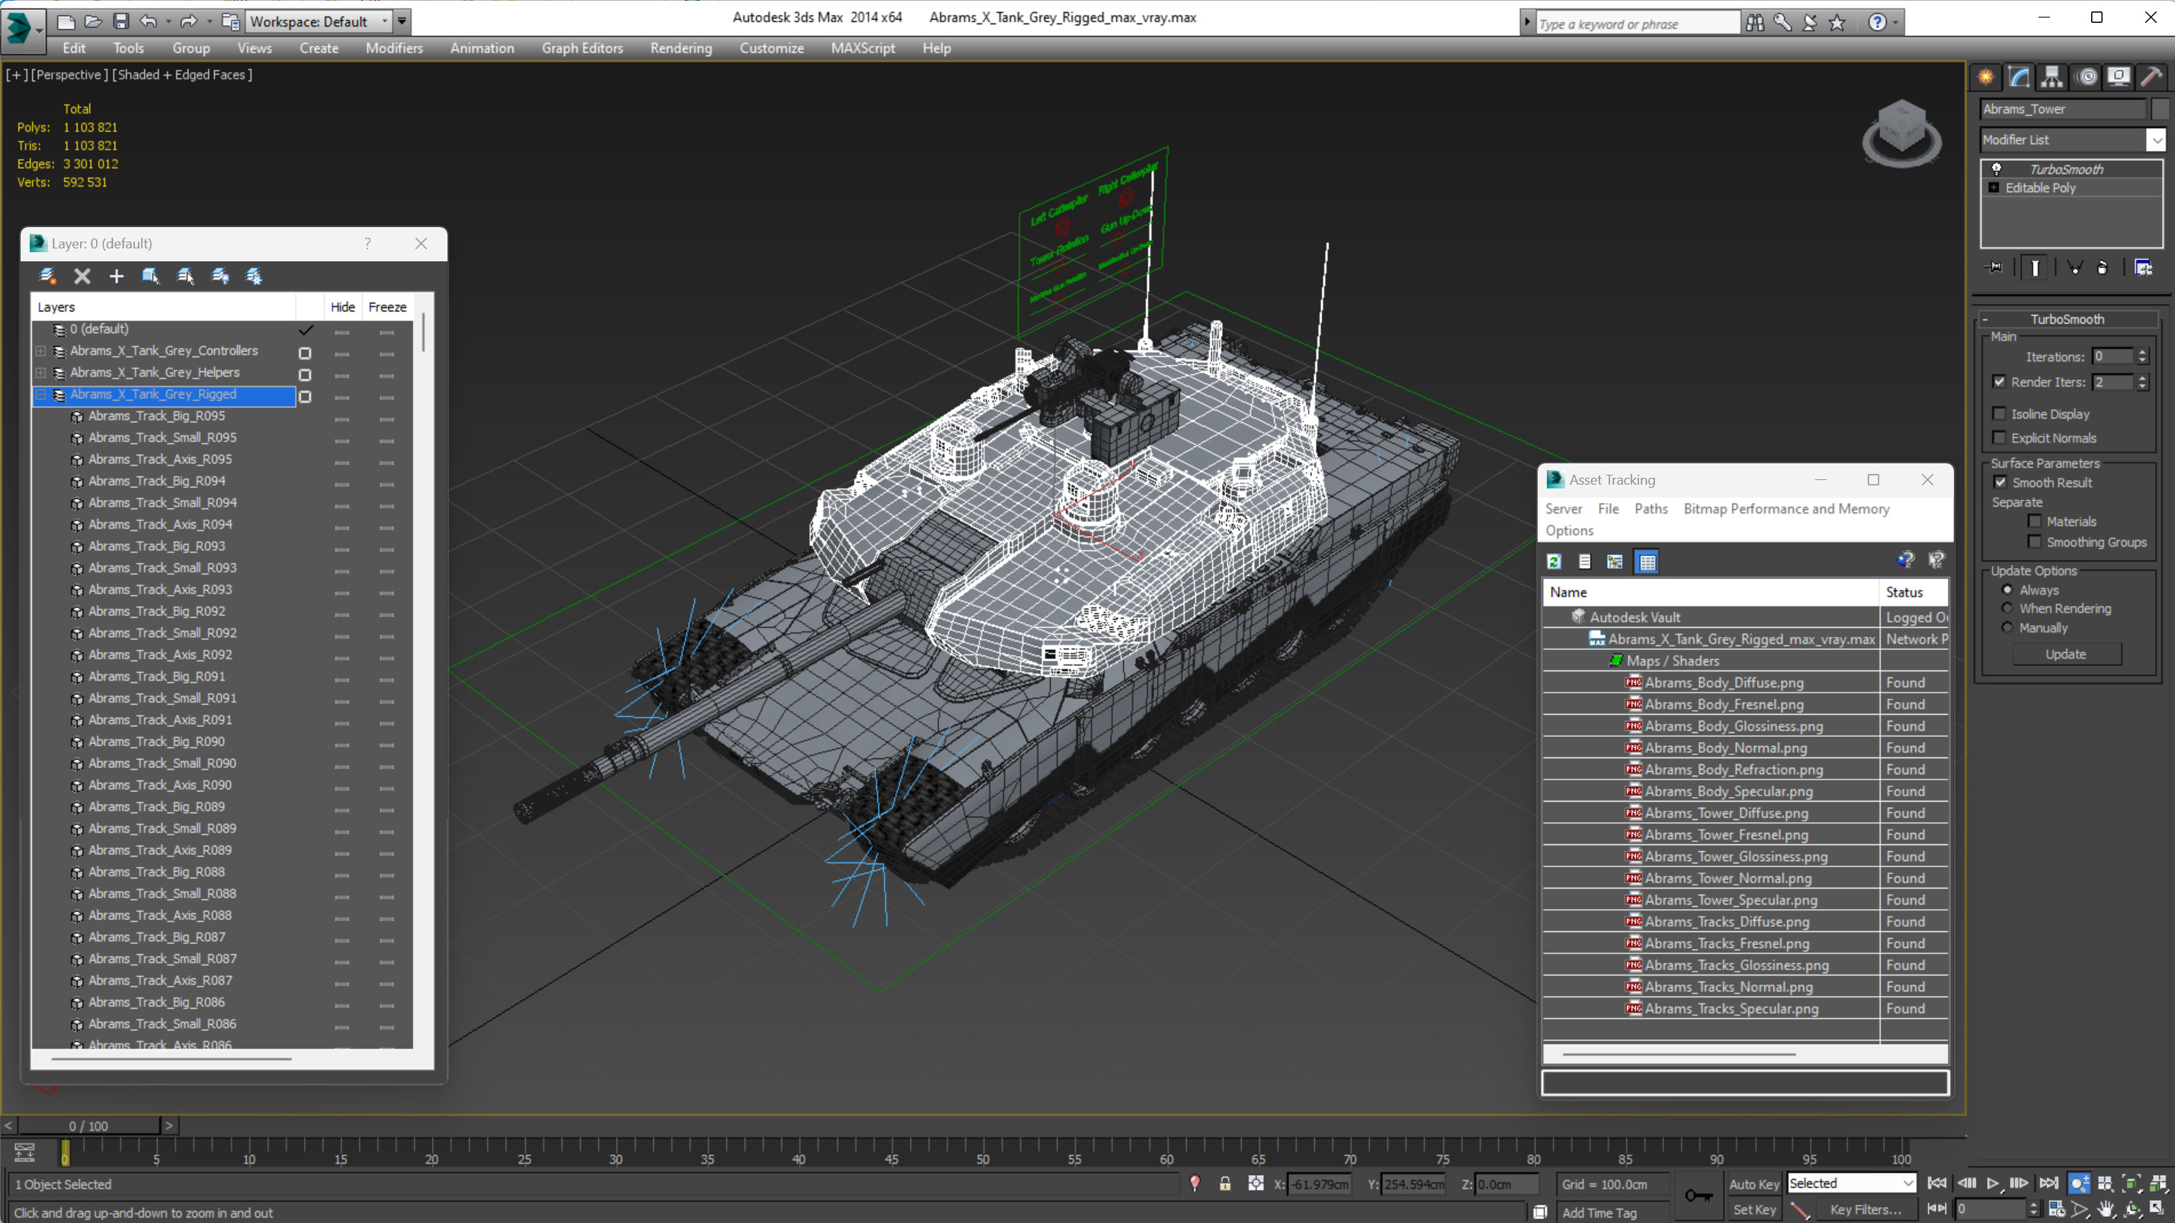The image size is (2175, 1223).
Task: Open Bitmap Performance and Memory menu
Action: [1785, 508]
